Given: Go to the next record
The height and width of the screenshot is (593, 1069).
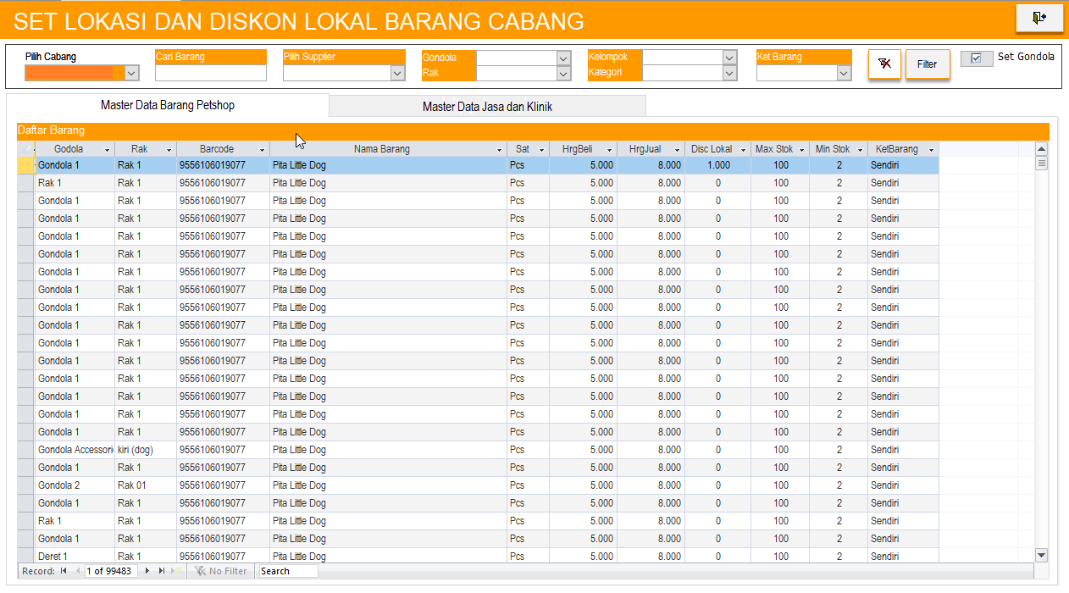Looking at the screenshot, I should (x=148, y=572).
